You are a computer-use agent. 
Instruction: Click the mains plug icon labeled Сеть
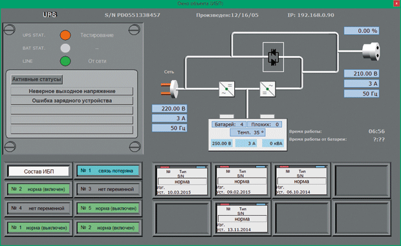[169, 89]
